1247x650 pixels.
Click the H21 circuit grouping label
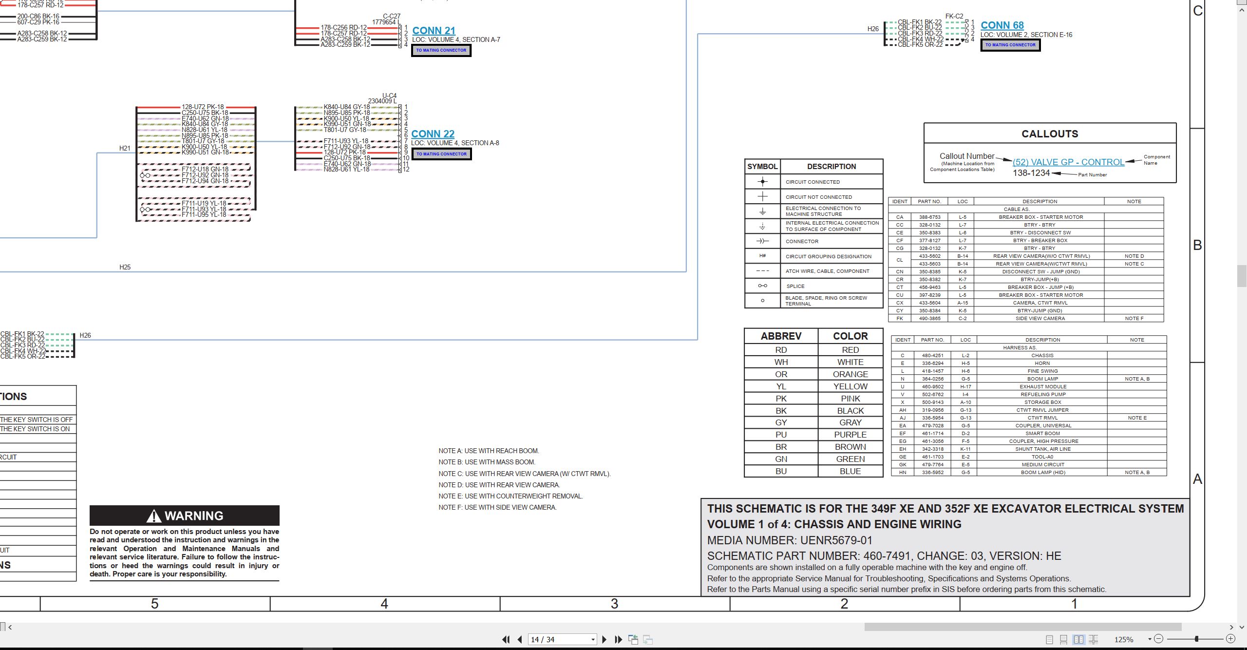click(125, 148)
